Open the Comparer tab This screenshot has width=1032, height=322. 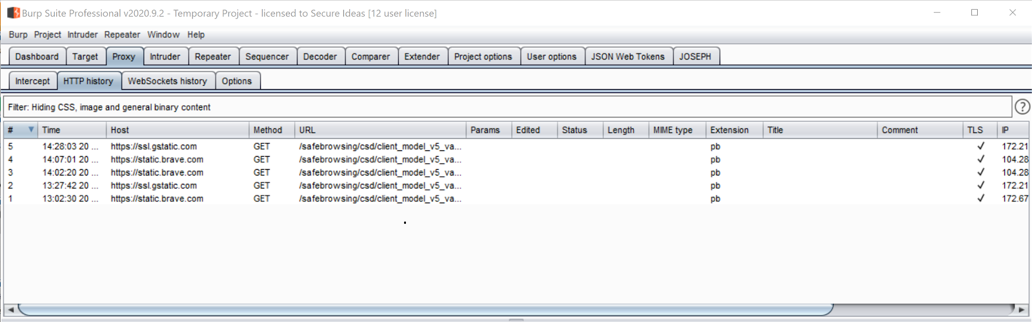pyautogui.click(x=370, y=57)
